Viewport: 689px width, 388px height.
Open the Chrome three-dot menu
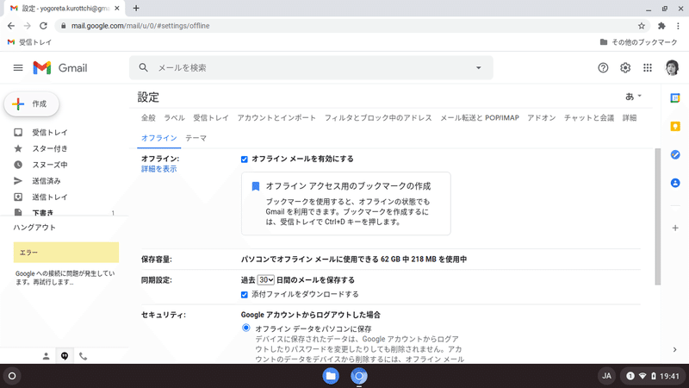click(678, 26)
